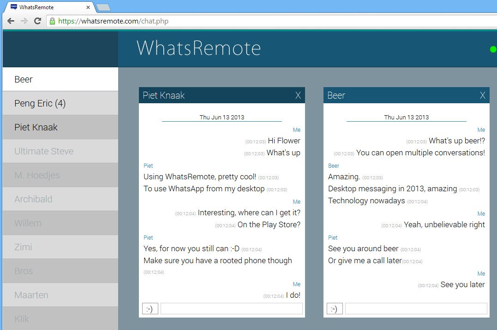497x330 pixels.
Task: Select Willem in the sidebar
Action: click(60, 223)
